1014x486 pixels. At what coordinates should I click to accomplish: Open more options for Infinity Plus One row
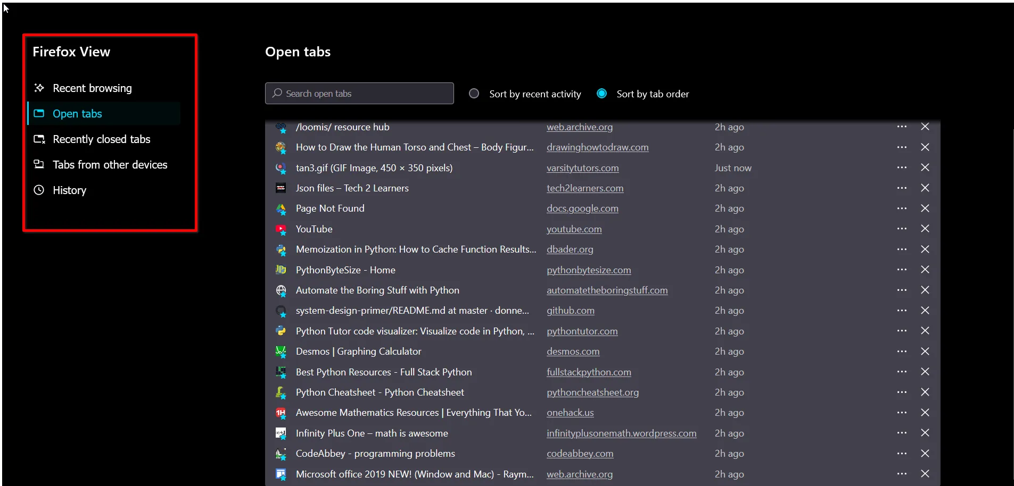[902, 433]
